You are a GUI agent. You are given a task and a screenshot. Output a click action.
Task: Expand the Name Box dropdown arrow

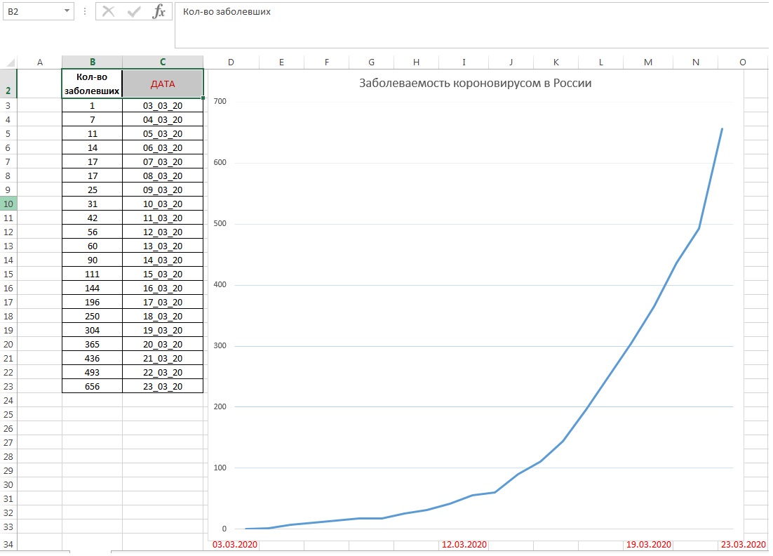[x=67, y=11]
